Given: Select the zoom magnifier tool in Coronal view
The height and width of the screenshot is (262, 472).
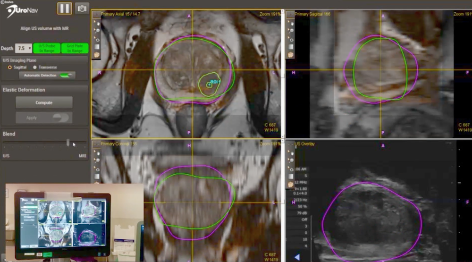Looking at the screenshot, I should click(98, 161).
